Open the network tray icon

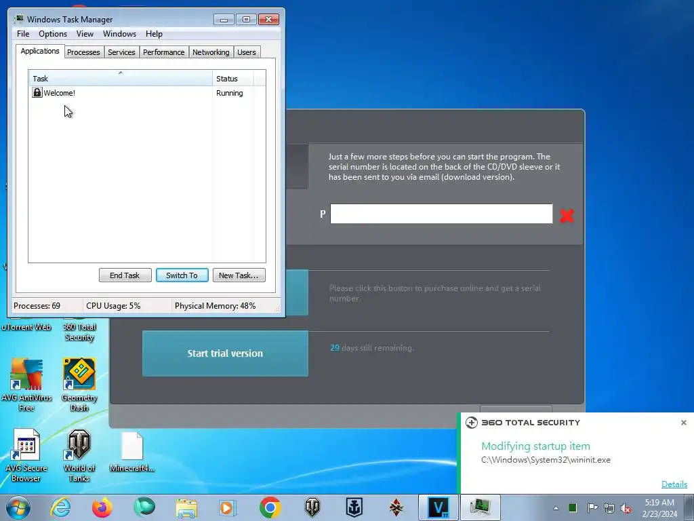(x=609, y=507)
